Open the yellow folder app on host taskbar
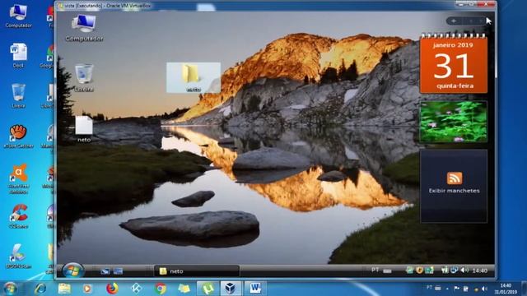This screenshot has height=296, width=527. tap(184, 289)
